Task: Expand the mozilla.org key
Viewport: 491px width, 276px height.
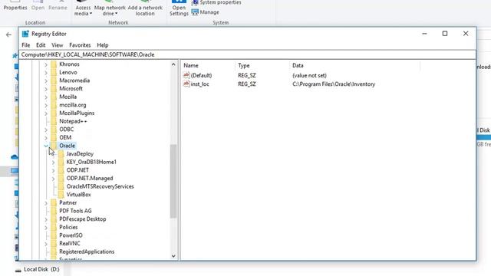Action: coord(46,105)
